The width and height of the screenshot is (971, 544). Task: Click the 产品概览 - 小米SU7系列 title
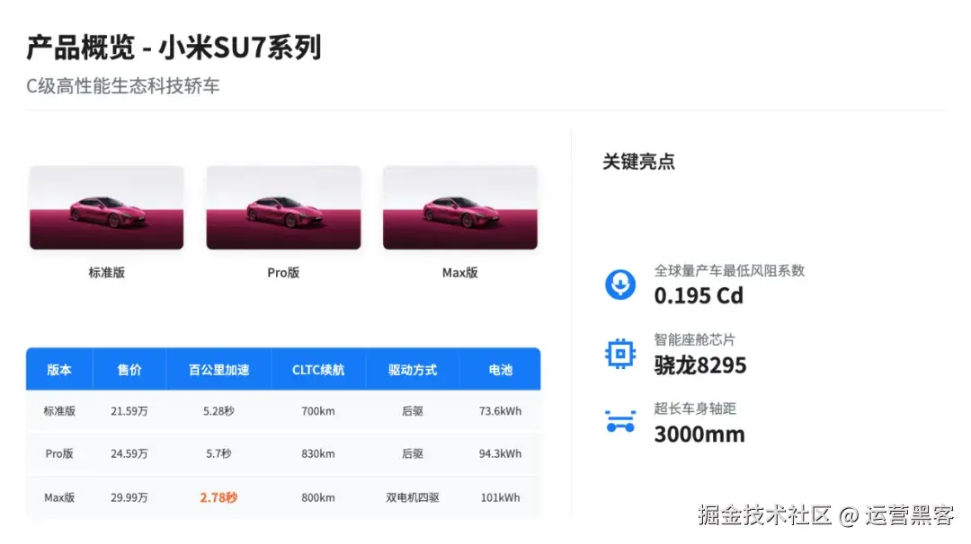click(x=174, y=48)
